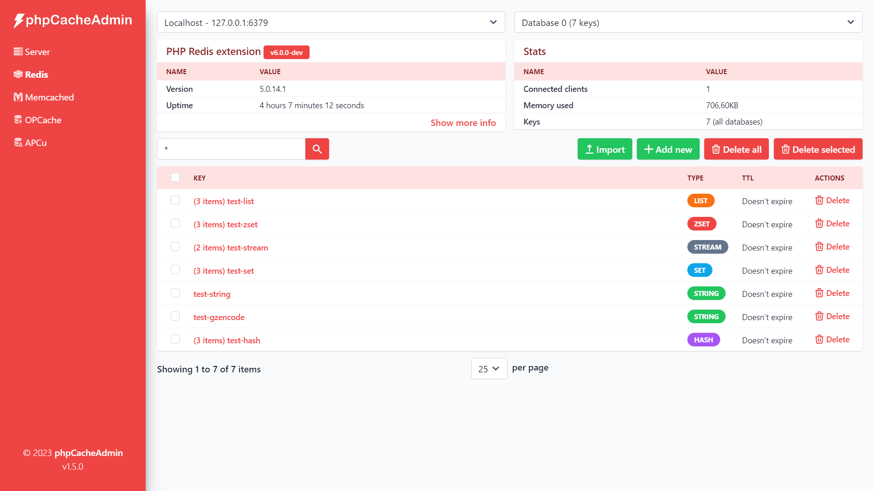Screen dimensions: 874x491
Task: Click the phpCacheAdmin lightning bolt logo
Action: click(18, 20)
